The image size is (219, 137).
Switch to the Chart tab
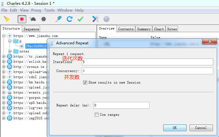159,29
